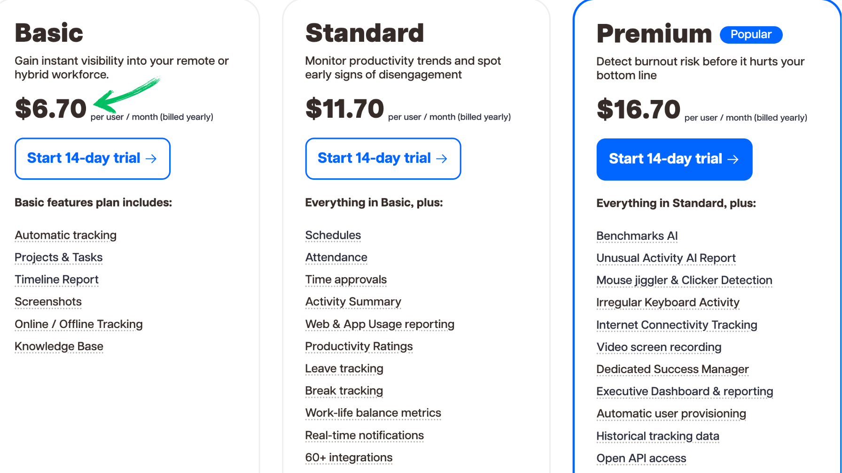Open the Automatic tracking feature link
842x473 pixels.
(66, 236)
